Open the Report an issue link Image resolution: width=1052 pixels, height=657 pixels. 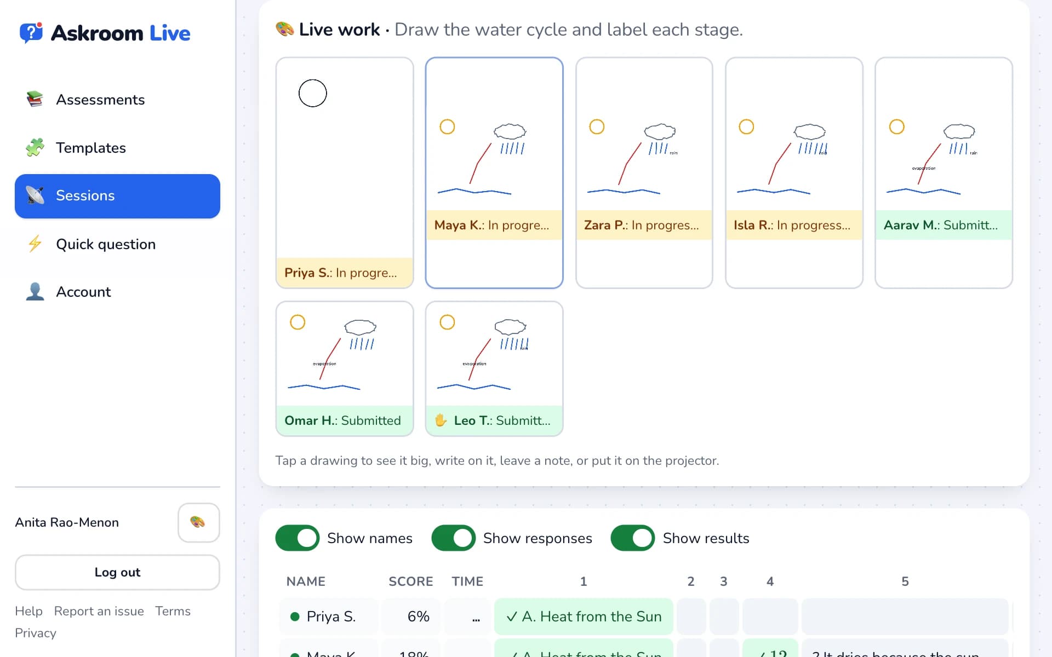pyautogui.click(x=99, y=611)
